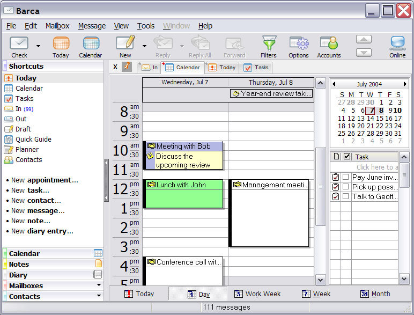Open the Today toolbar icon
Screen dimensions: 414x315
[x=61, y=43]
